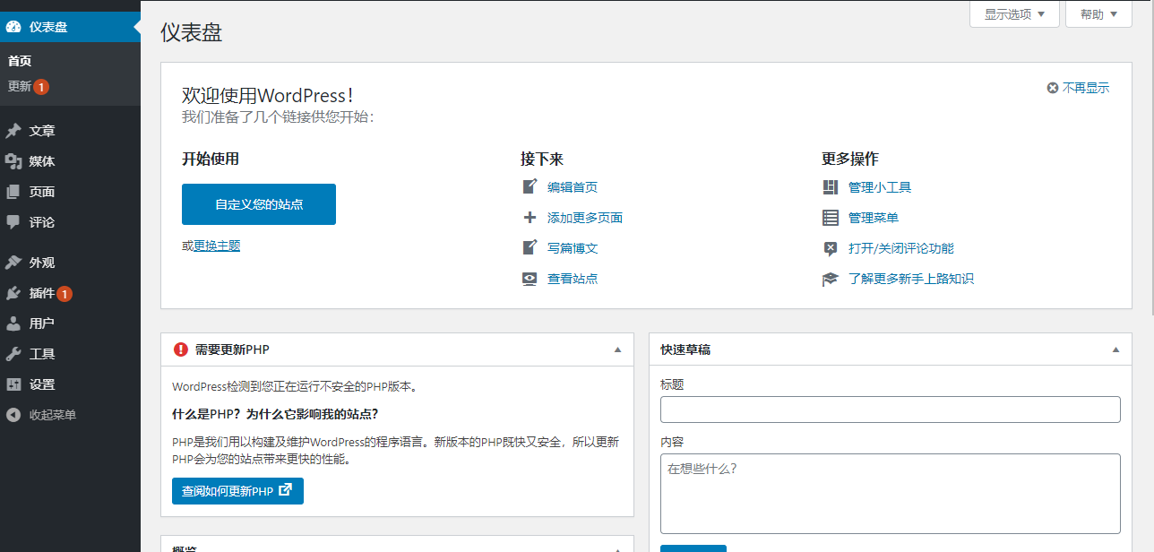
Task: Click the pushpin icon next to 文章
Action: pos(13,131)
